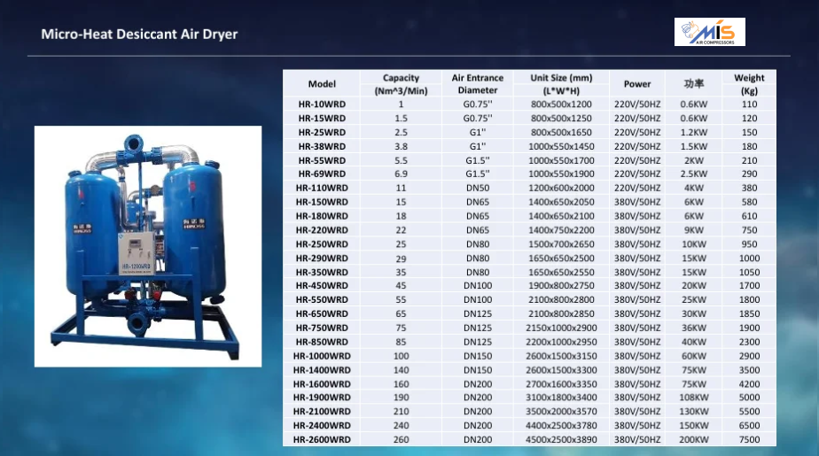
Task: Select the 200KW power rating cell
Action: pyautogui.click(x=693, y=439)
